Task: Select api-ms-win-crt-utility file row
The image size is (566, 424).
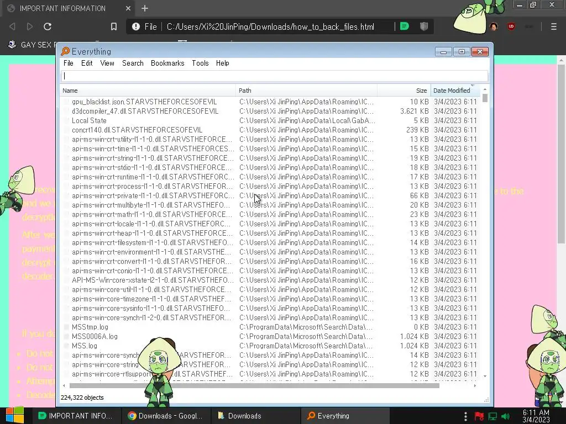Action: pos(270,139)
